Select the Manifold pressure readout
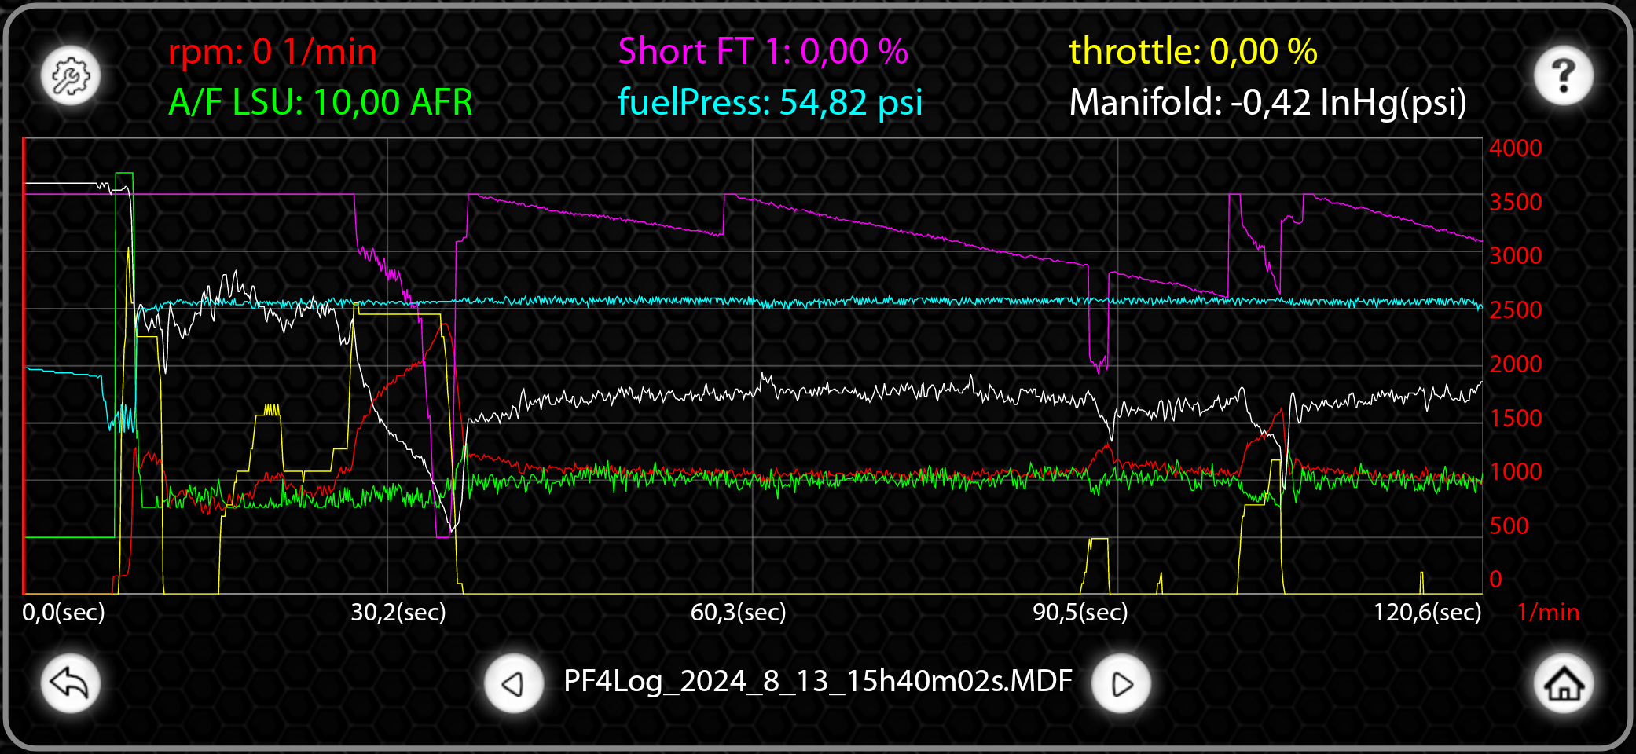The image size is (1636, 754). click(1268, 102)
